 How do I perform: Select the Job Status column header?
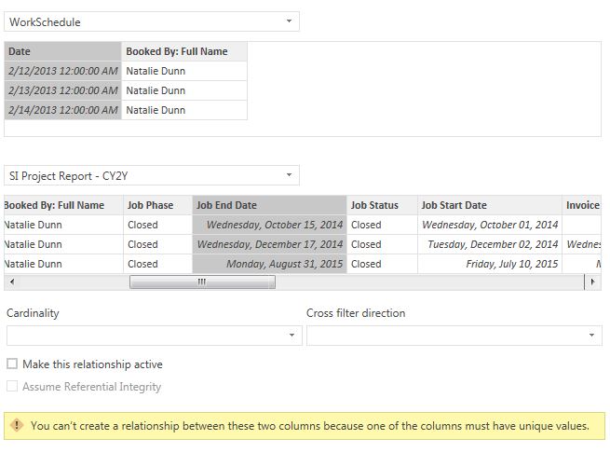point(382,205)
